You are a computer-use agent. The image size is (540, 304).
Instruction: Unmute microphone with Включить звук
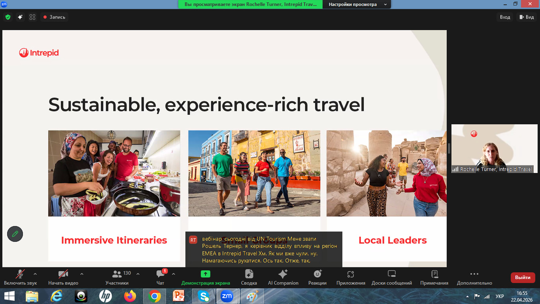click(x=20, y=277)
